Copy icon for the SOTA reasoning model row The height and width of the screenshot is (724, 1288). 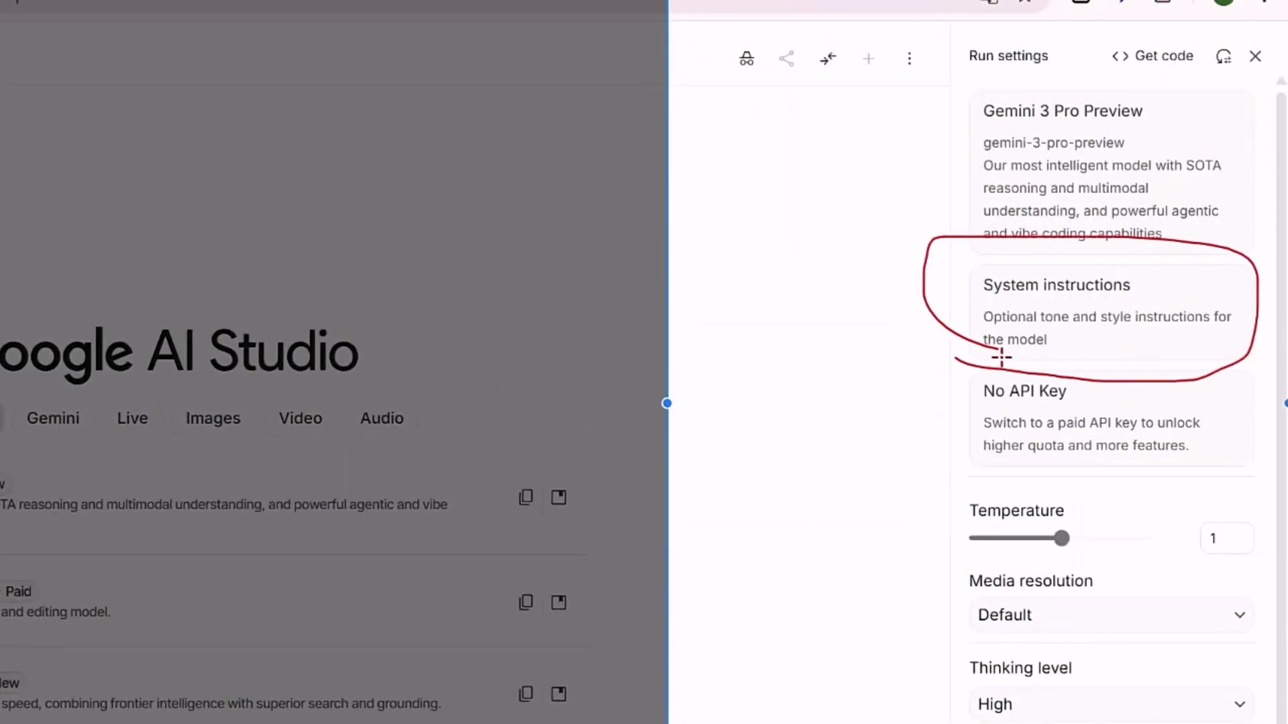pos(526,497)
